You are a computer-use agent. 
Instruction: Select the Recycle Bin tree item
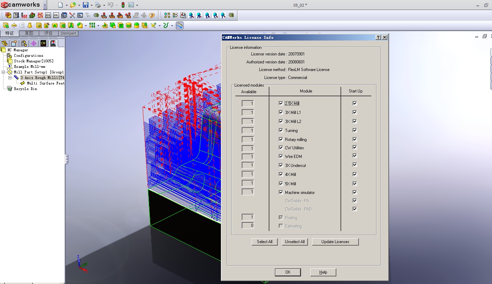pyautogui.click(x=25, y=89)
